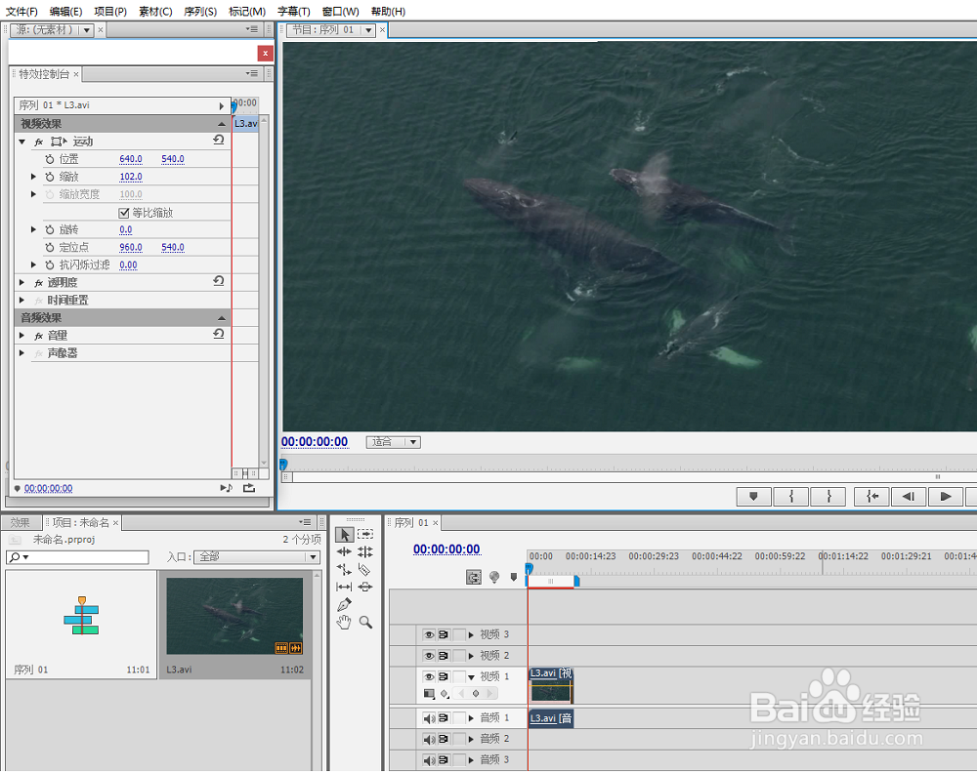
Task: Expand the 音量 audio effect
Action: pos(21,336)
